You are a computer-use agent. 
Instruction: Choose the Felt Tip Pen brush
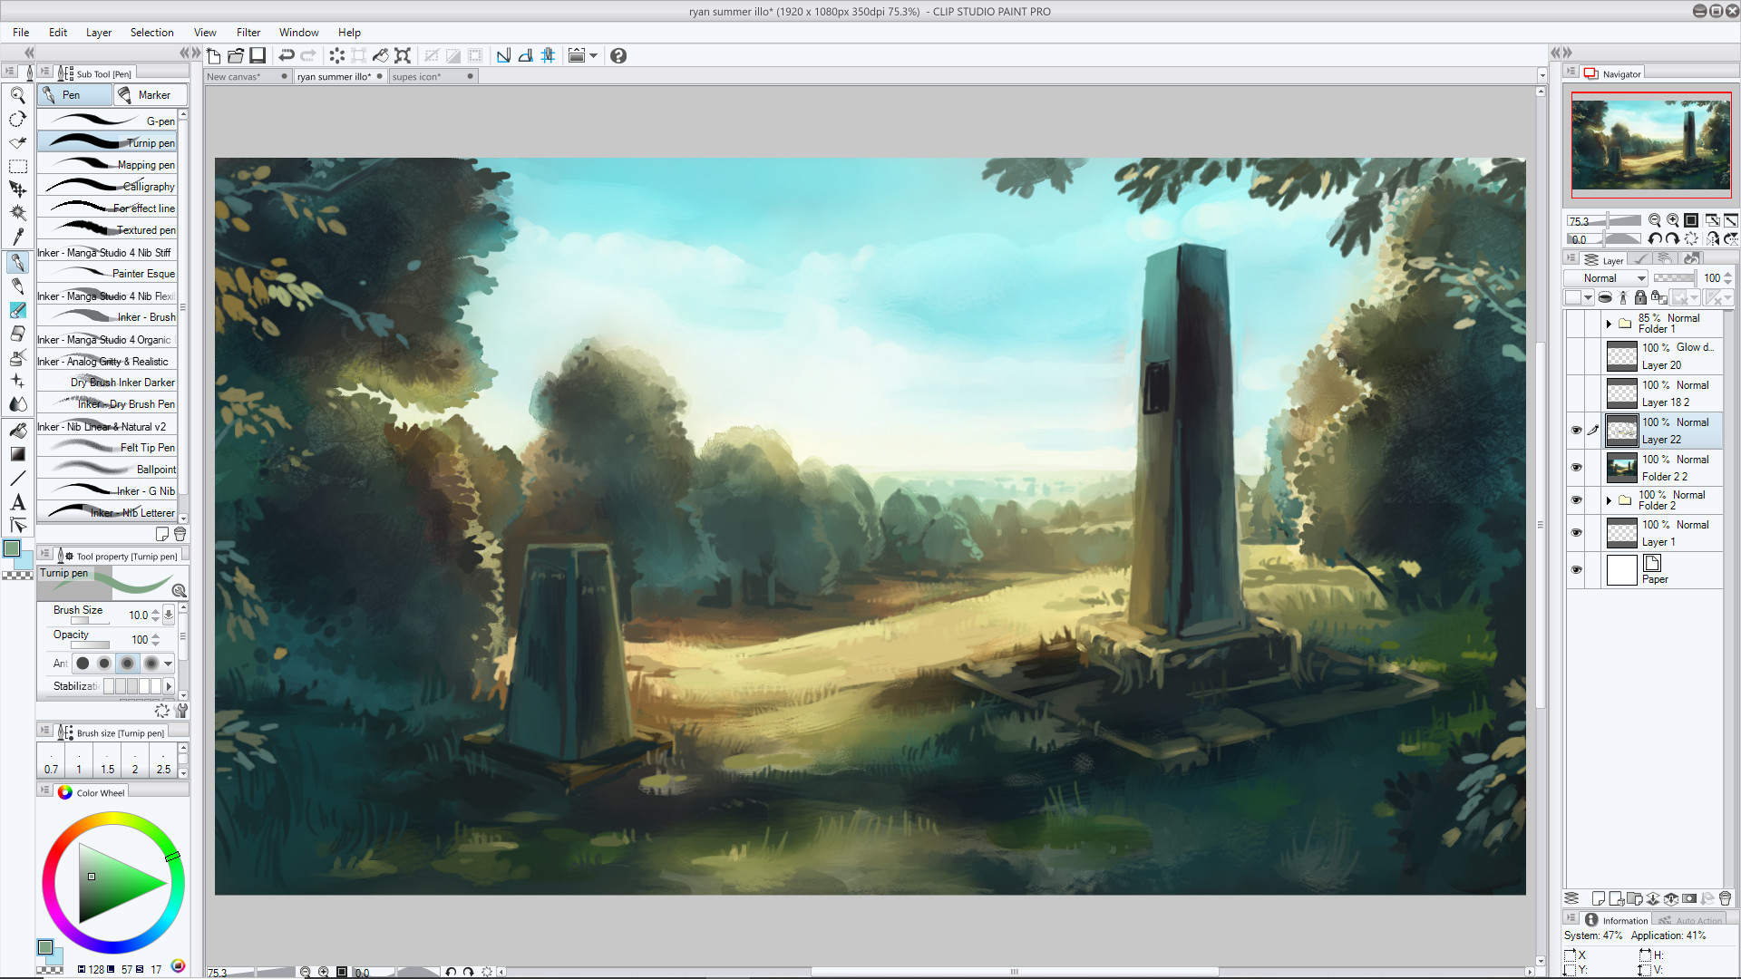tap(107, 447)
